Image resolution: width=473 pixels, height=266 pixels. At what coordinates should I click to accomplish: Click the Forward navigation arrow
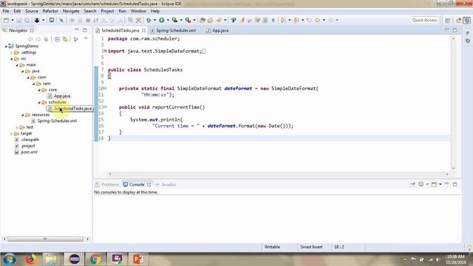pyautogui.click(x=330, y=20)
